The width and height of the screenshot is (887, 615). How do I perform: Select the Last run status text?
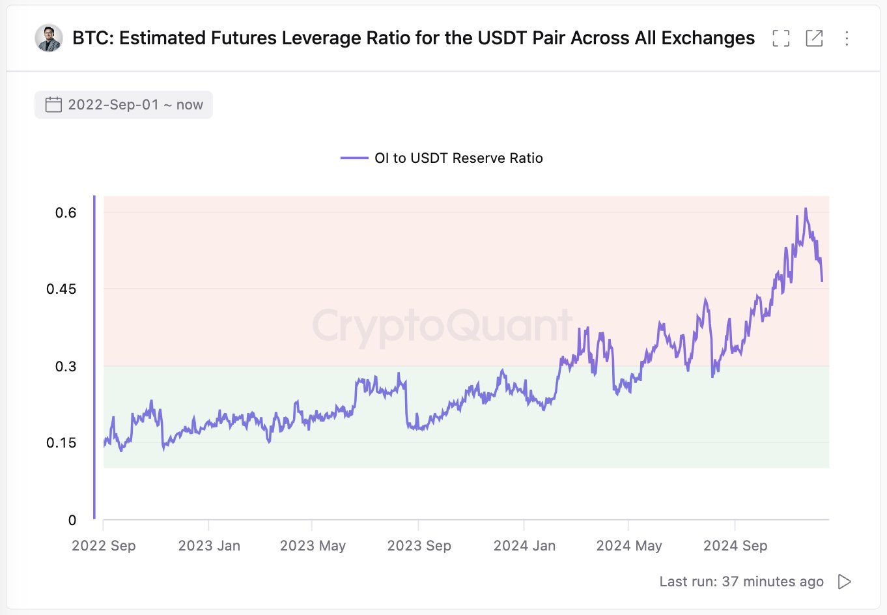pyautogui.click(x=742, y=581)
